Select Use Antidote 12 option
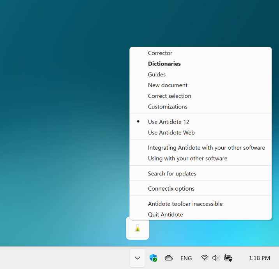 coord(168,122)
